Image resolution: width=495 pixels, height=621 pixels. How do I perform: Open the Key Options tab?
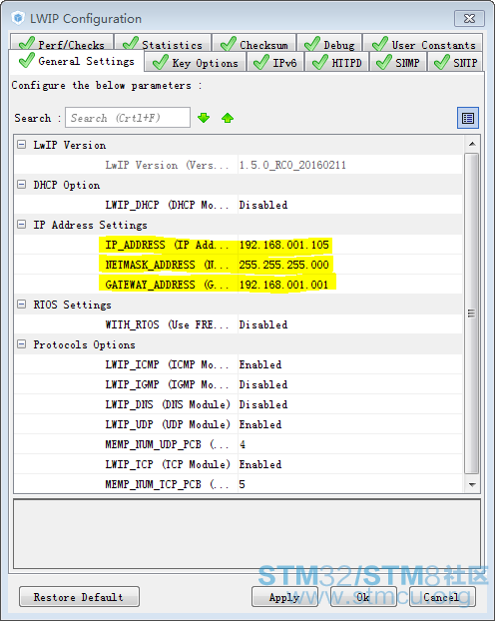(196, 63)
